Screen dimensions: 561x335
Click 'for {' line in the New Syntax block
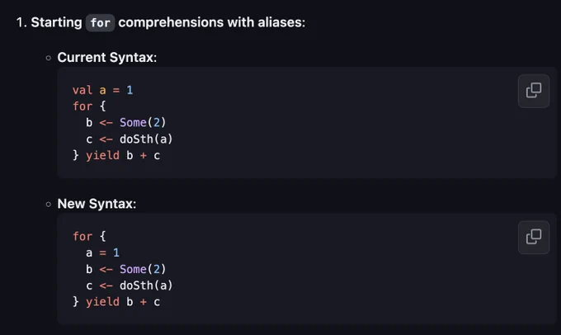(89, 236)
